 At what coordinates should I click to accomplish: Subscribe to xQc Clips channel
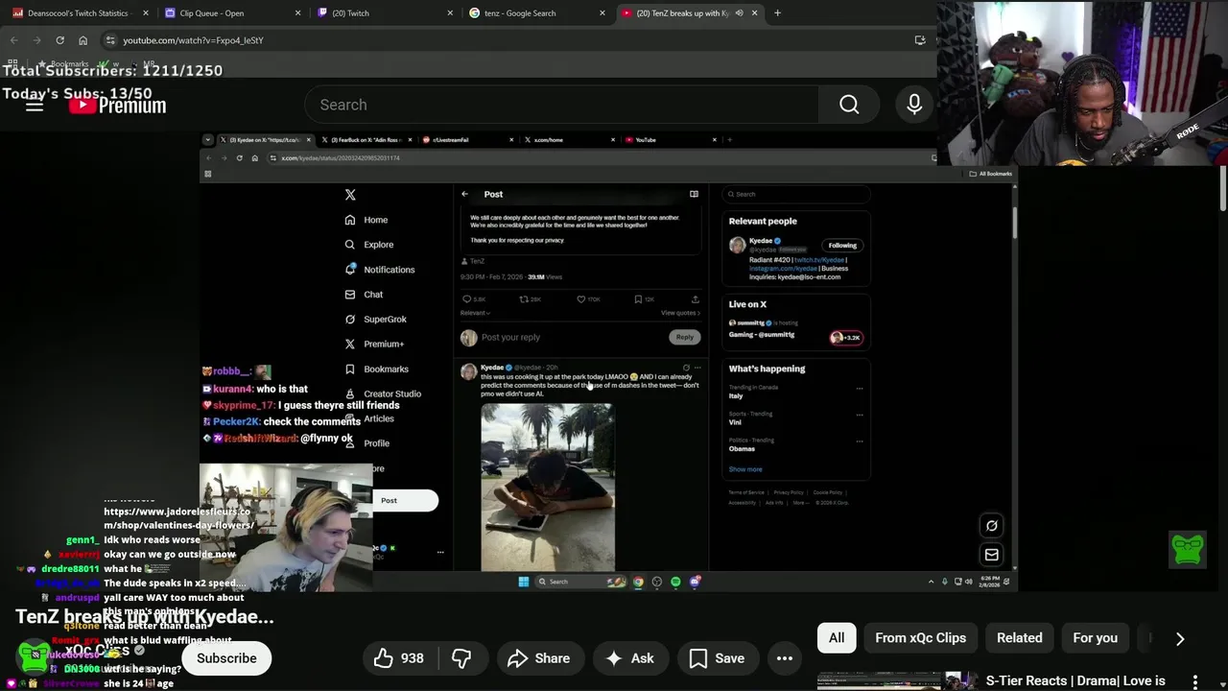click(226, 658)
